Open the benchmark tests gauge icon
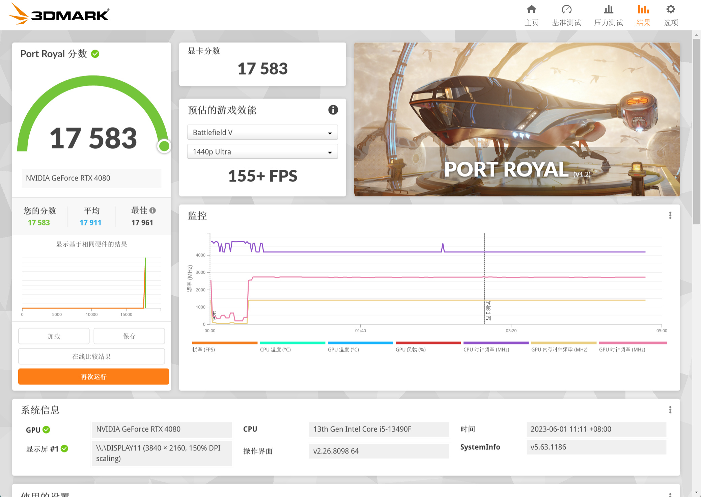Viewport: 701px width, 497px height. pyautogui.click(x=566, y=9)
